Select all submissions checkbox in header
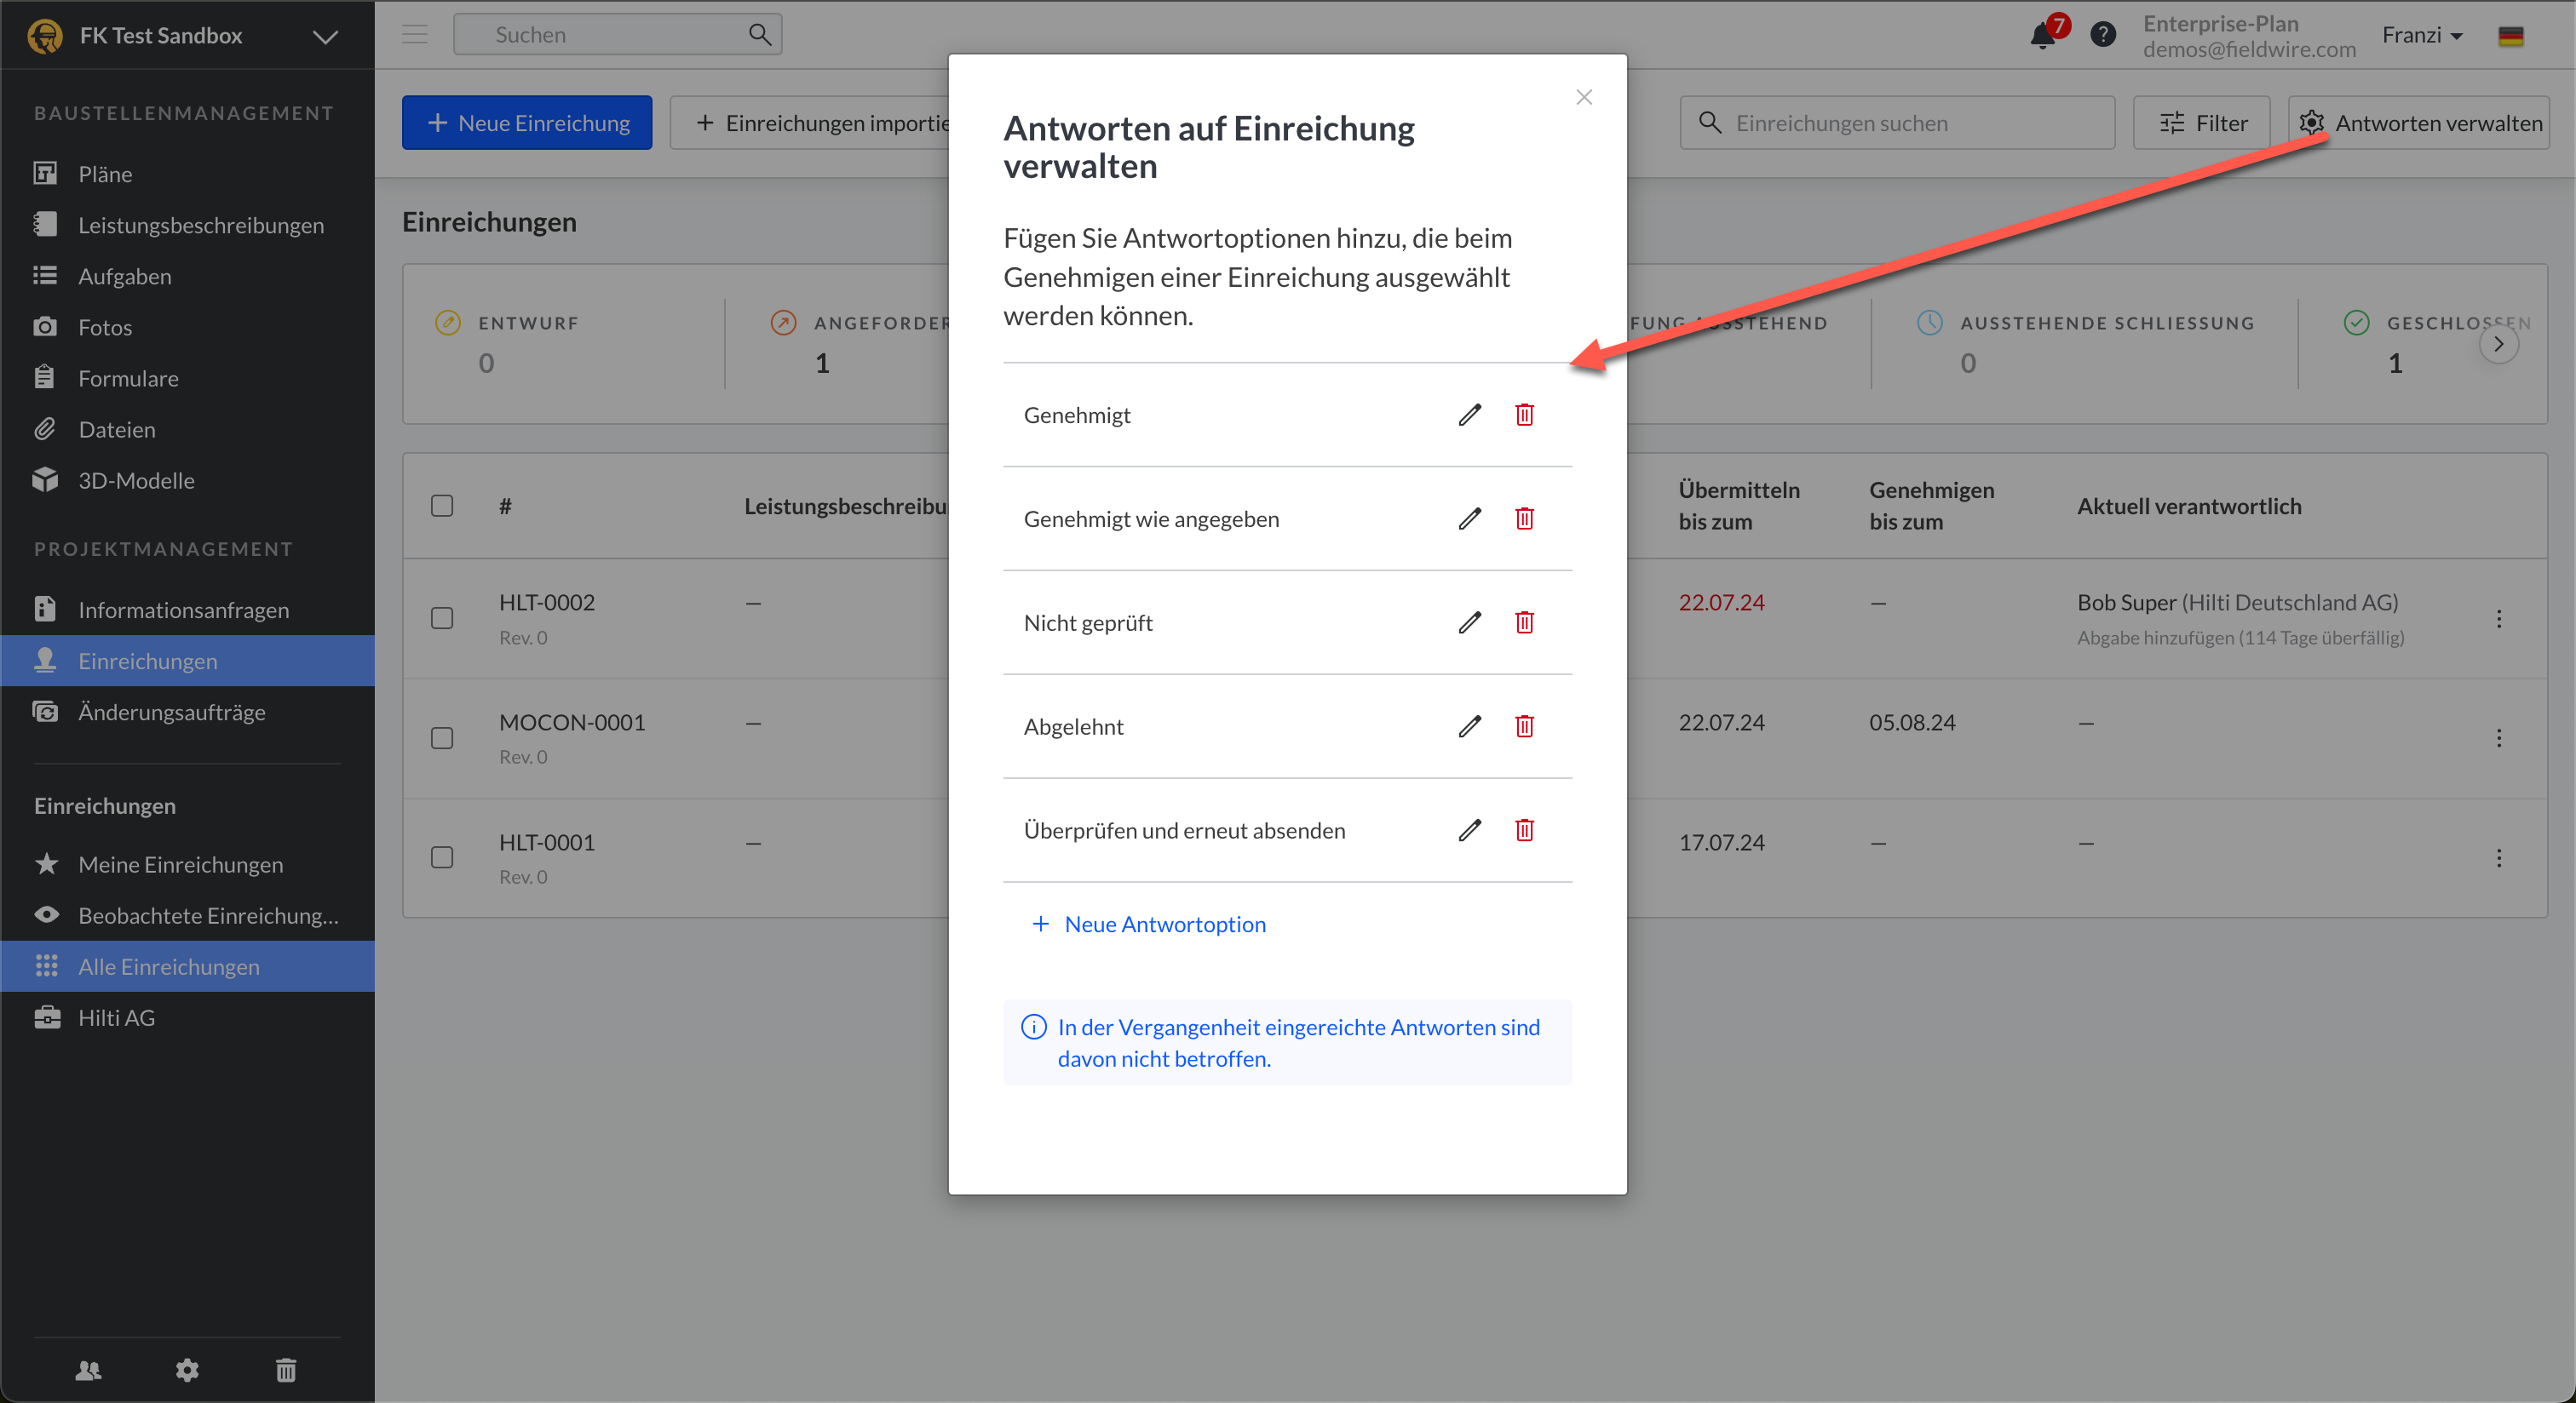This screenshot has height=1403, width=2576. pyautogui.click(x=442, y=506)
